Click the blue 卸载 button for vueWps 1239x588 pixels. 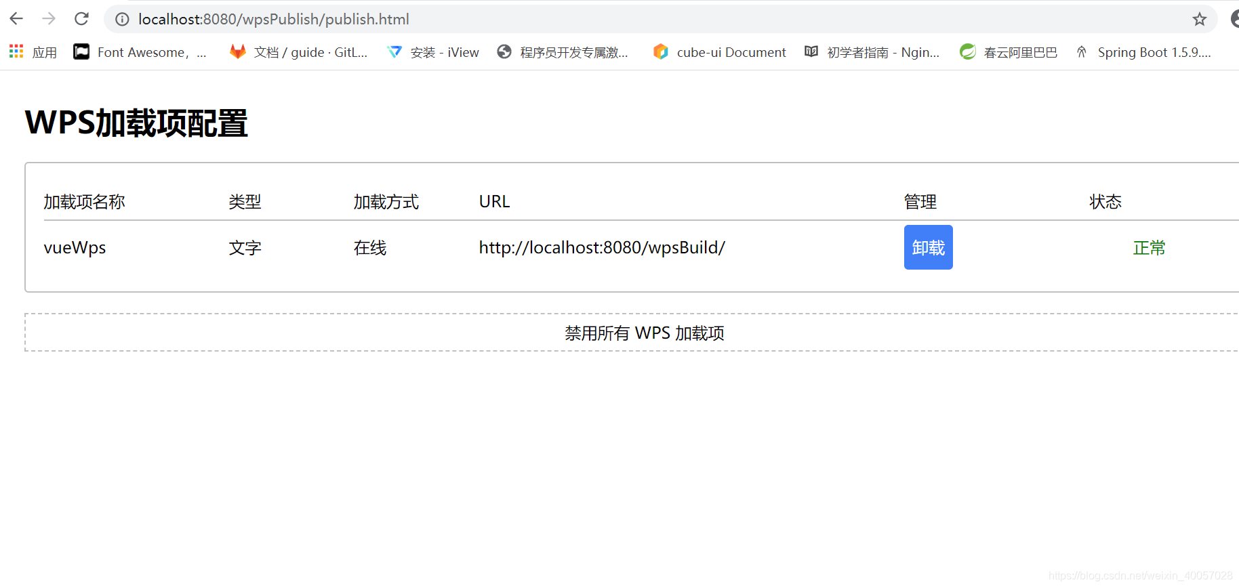pyautogui.click(x=929, y=247)
